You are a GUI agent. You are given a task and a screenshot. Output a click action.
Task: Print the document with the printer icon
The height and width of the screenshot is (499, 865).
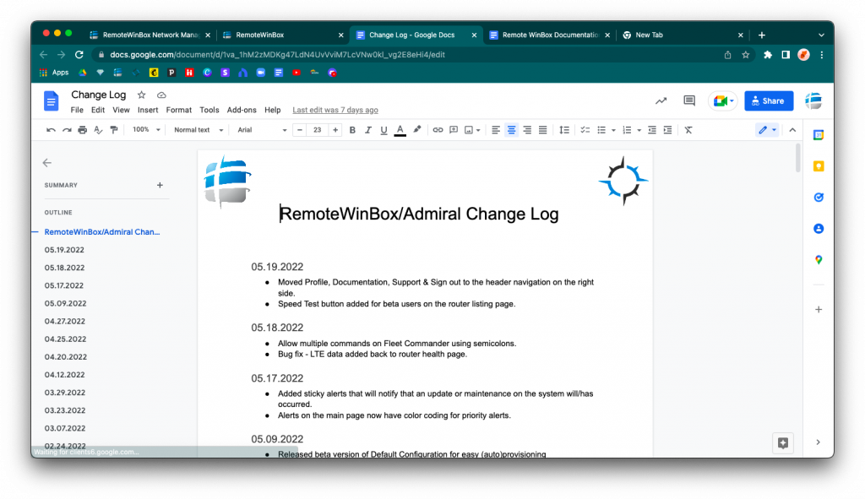tap(82, 130)
